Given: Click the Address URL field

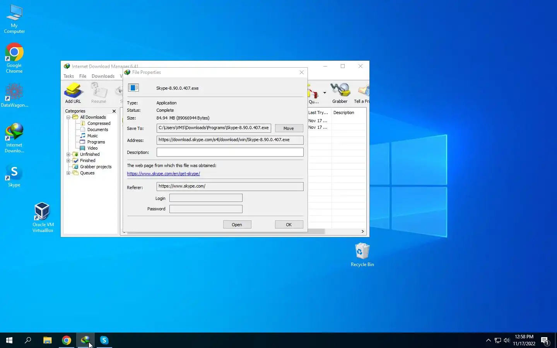Looking at the screenshot, I should click(230, 140).
